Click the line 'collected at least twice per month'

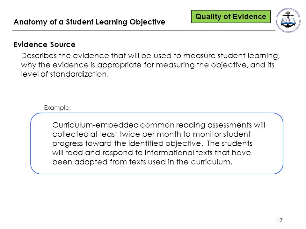pyautogui.click(x=151, y=134)
